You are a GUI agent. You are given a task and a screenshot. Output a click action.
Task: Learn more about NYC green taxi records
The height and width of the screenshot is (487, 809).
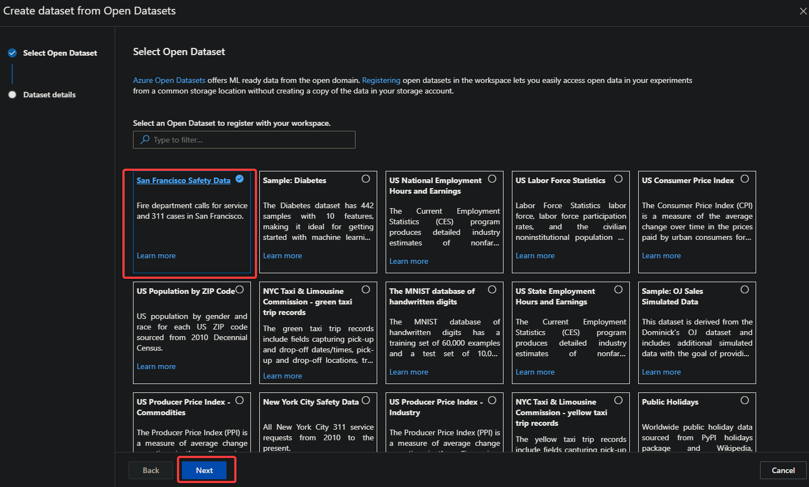[283, 376]
